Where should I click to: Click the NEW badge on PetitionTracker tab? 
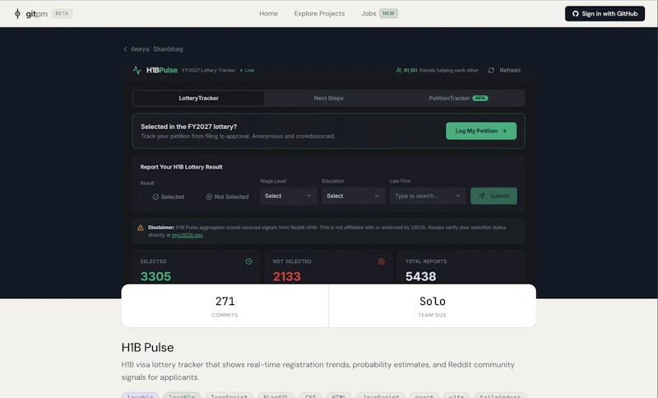(480, 98)
